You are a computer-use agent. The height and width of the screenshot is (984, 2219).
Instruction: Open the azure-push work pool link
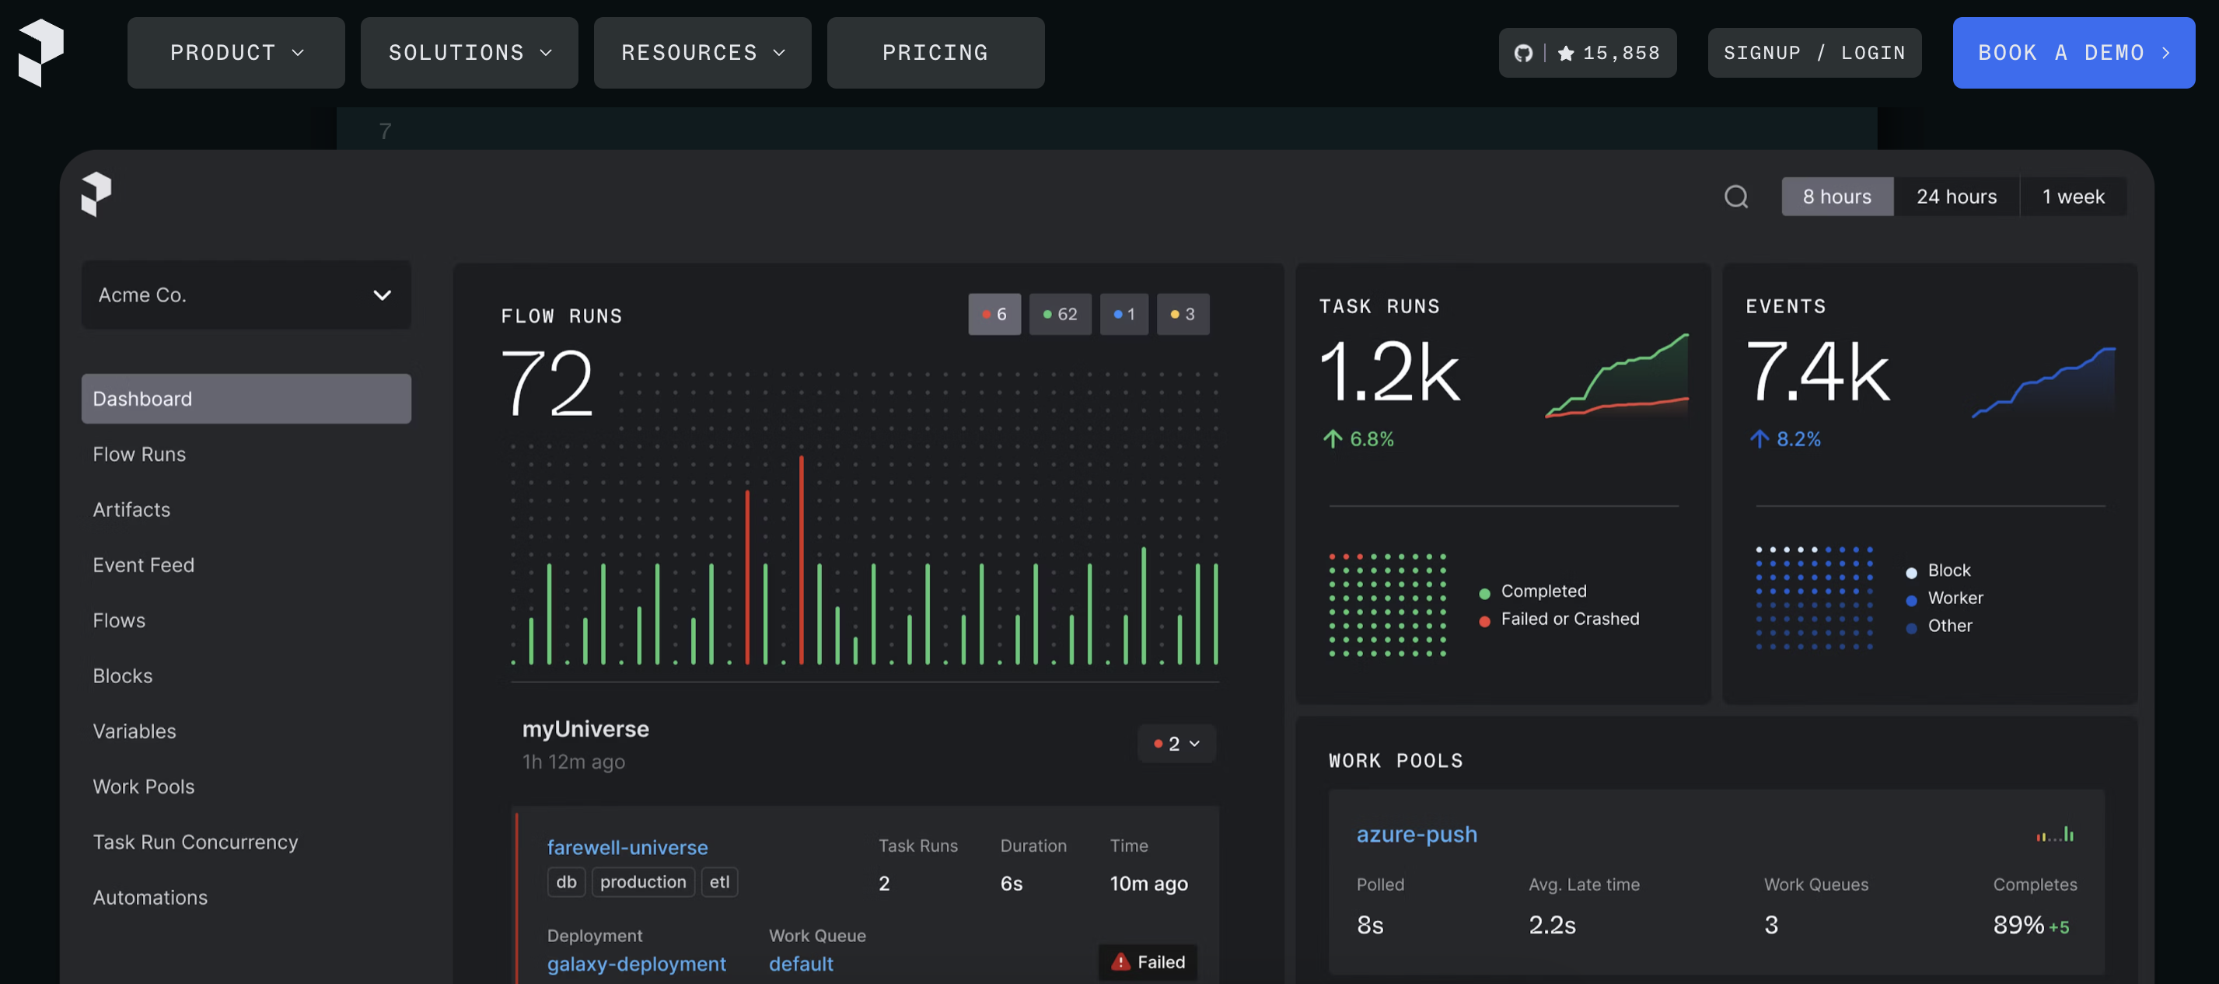click(x=1416, y=834)
